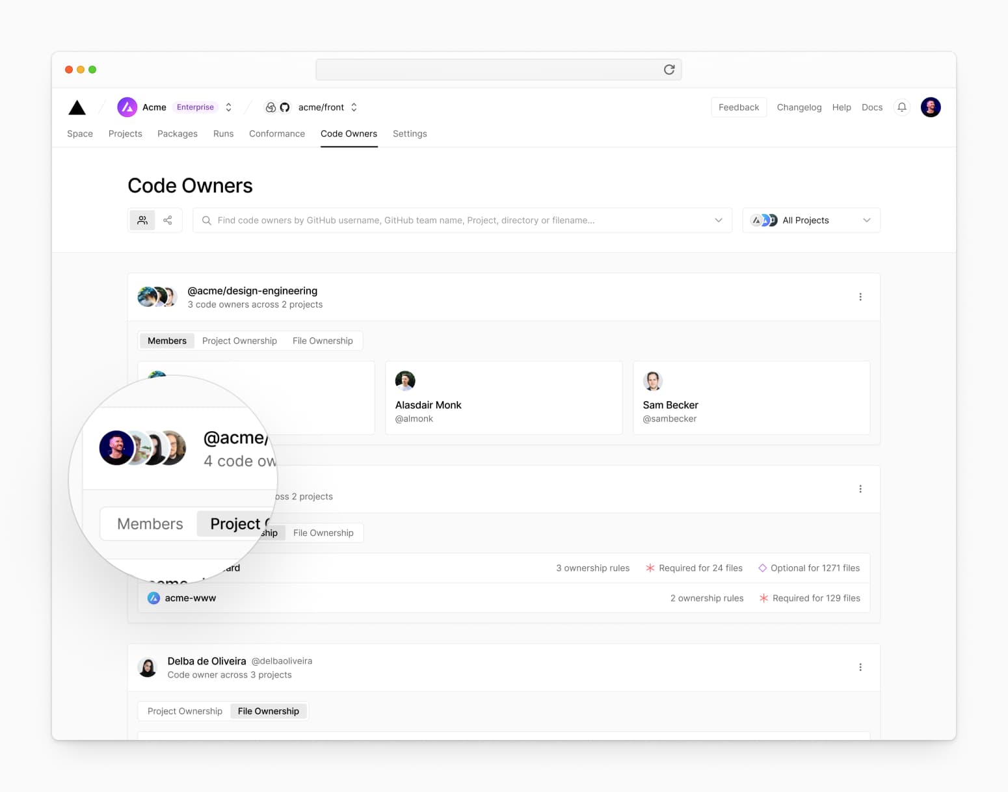Expand the Acme team switcher
Viewport: 1008px width, 792px height.
pos(228,107)
